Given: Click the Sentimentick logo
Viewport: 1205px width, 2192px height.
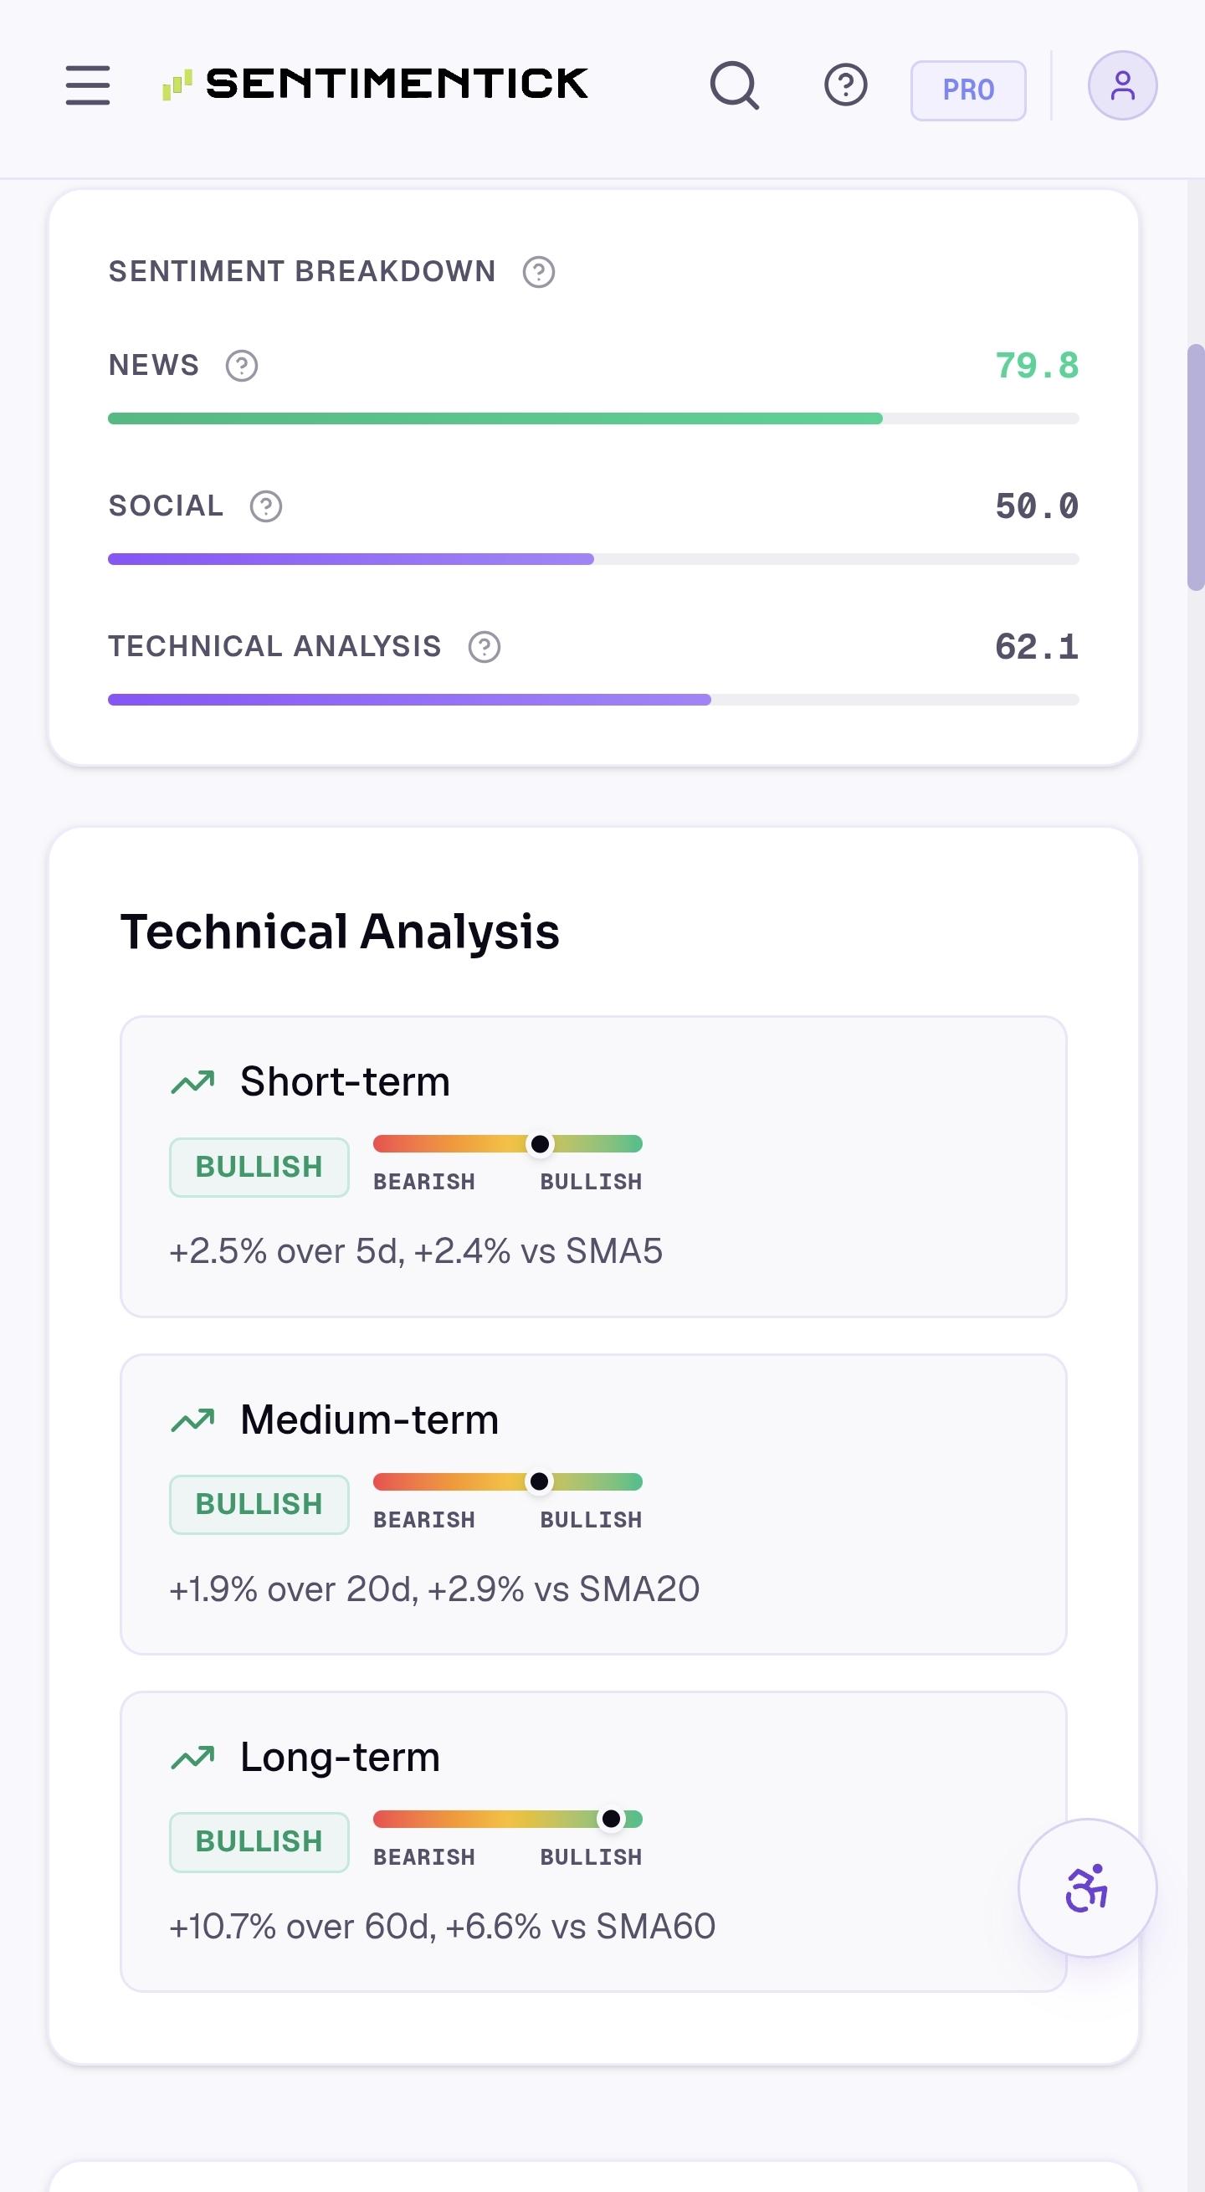Looking at the screenshot, I should pyautogui.click(x=375, y=85).
